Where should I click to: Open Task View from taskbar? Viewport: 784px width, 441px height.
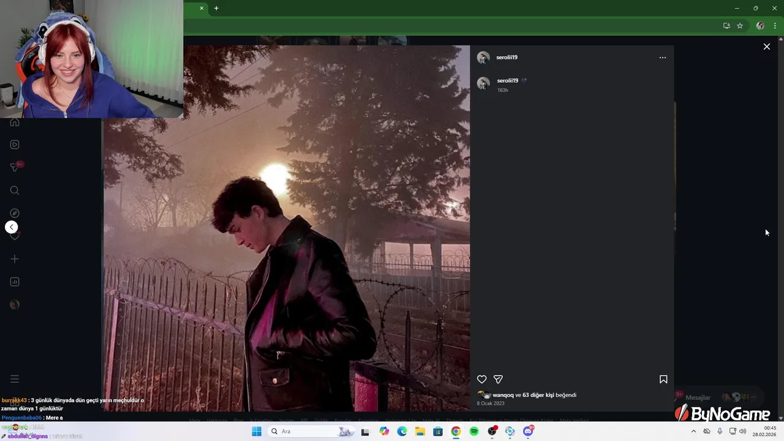point(365,431)
